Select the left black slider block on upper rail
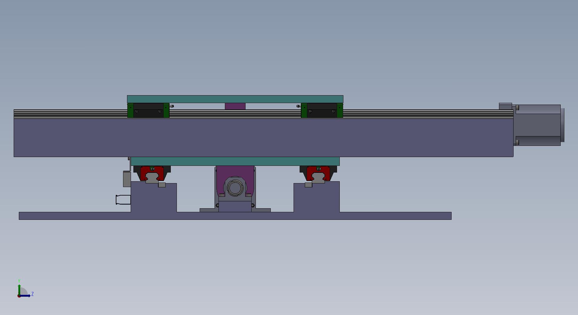This screenshot has width=578, height=315. pyautogui.click(x=148, y=110)
